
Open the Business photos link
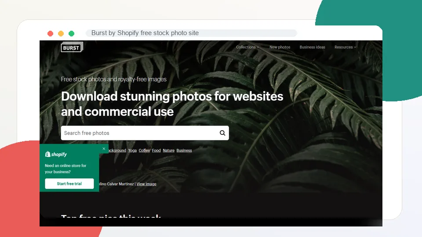(184, 151)
